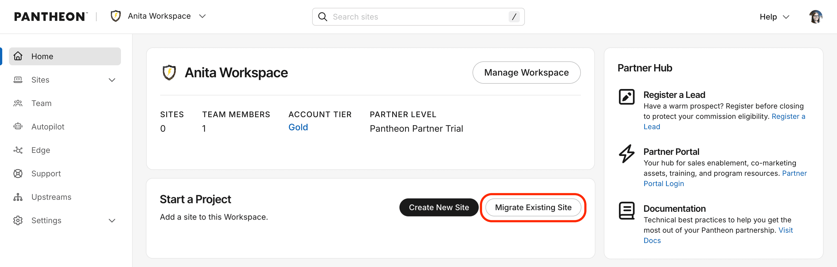
Task: Click the Home house icon
Action: coord(18,56)
